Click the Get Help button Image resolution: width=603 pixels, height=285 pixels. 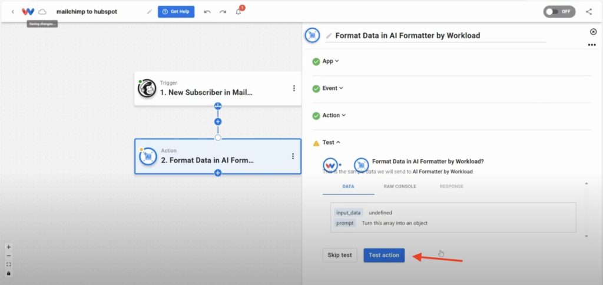click(x=176, y=12)
